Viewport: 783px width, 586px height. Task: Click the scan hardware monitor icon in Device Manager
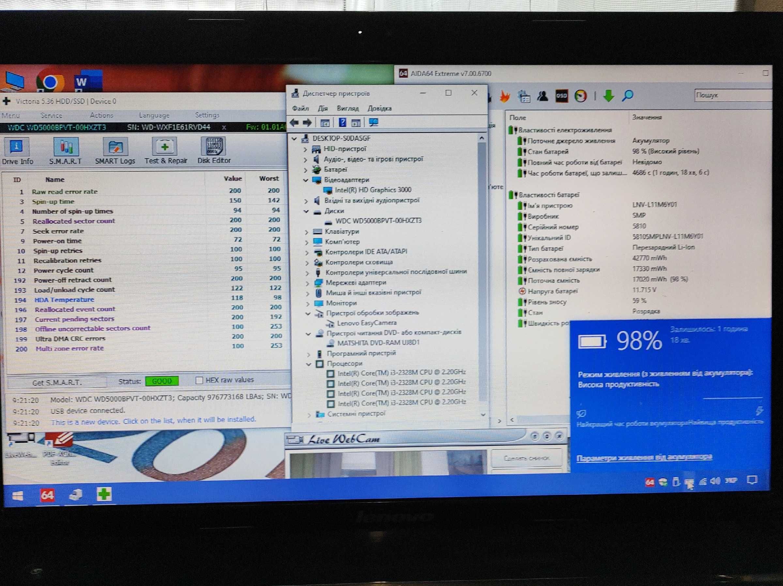pyautogui.click(x=374, y=123)
